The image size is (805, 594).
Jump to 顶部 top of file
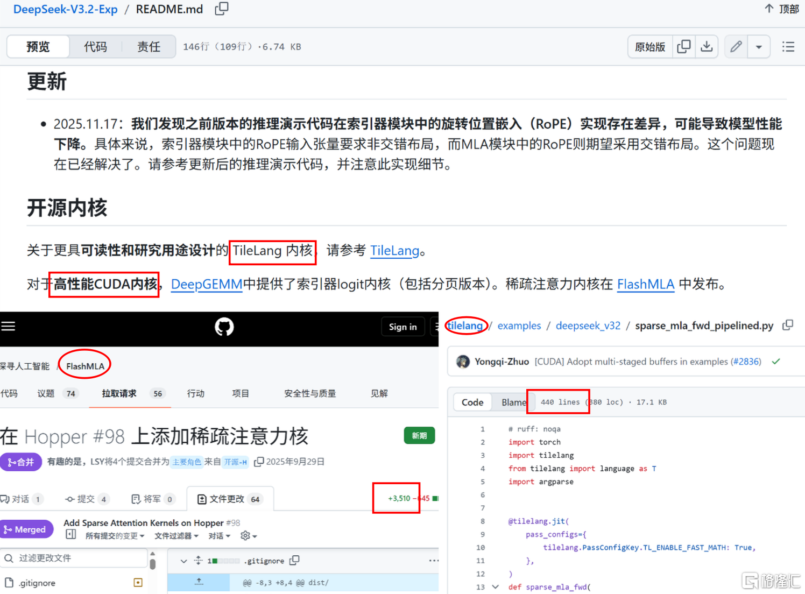pyautogui.click(x=781, y=9)
